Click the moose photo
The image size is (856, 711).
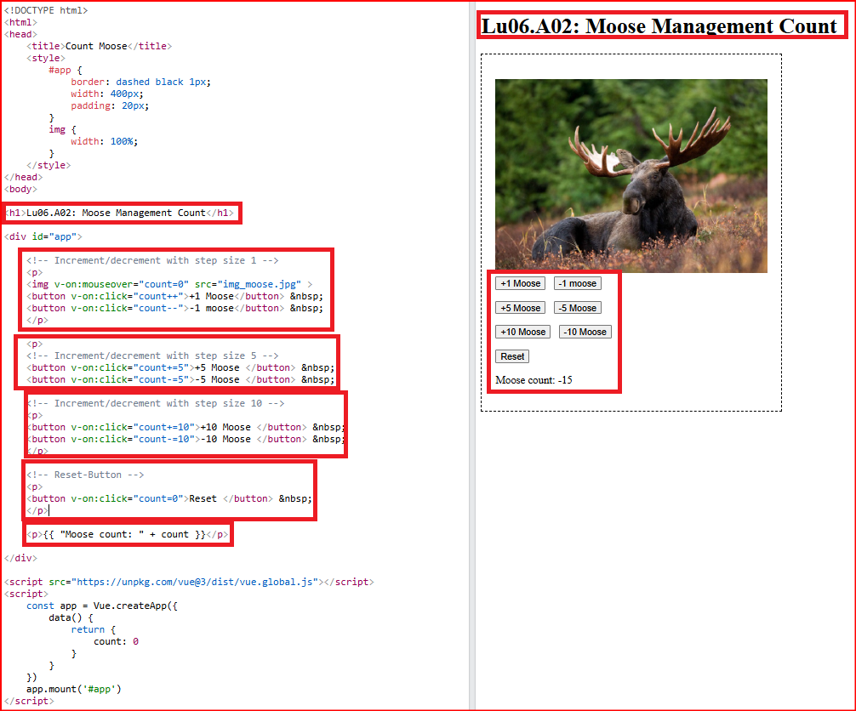point(631,176)
